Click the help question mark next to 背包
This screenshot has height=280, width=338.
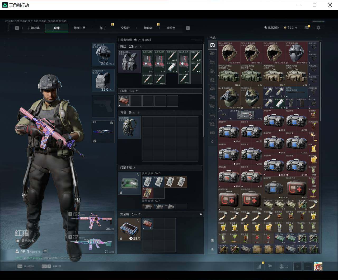pos(138,112)
